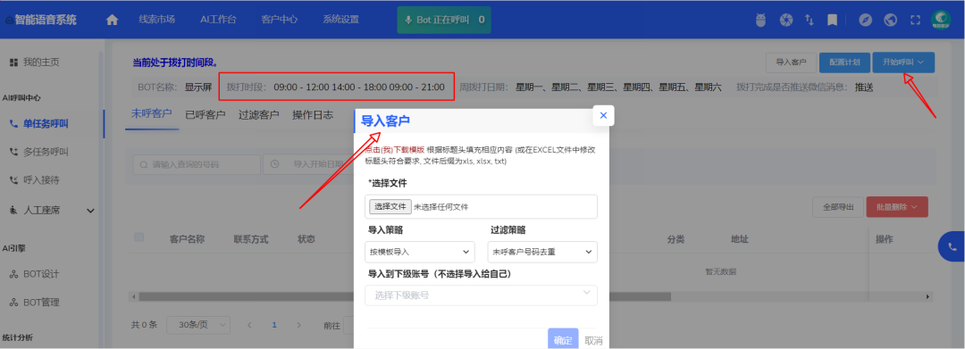Screen dimensions: 965x349
Task: Open 线索市场 in top navigation
Action: coord(157,20)
